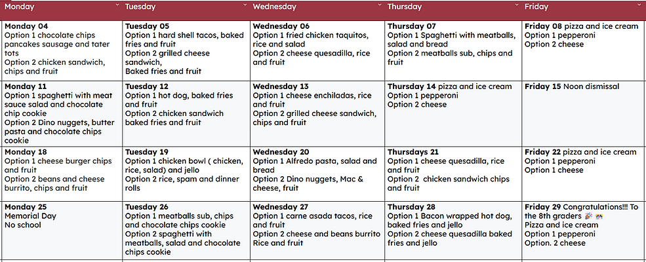Click the Wednesday 13 cheese enchiladas cell
Image resolution: width=646 pixels, height=262 pixels.
(317, 113)
